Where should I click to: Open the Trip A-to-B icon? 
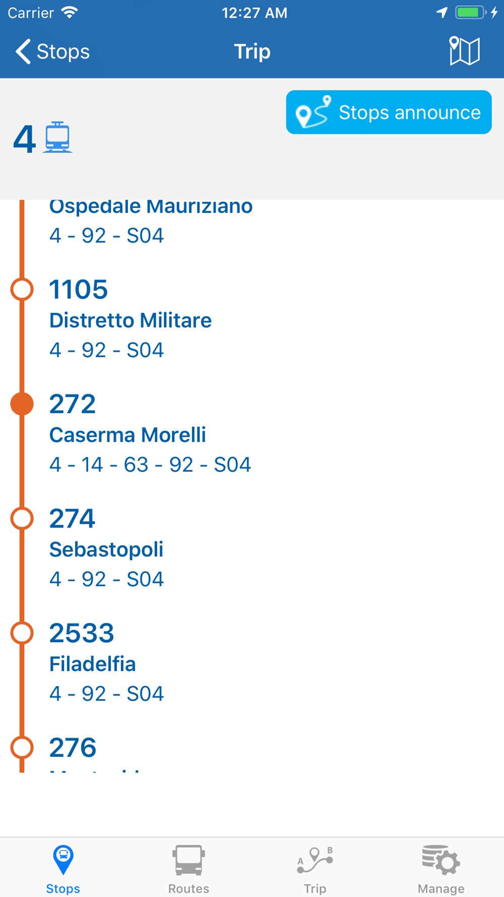point(315,860)
